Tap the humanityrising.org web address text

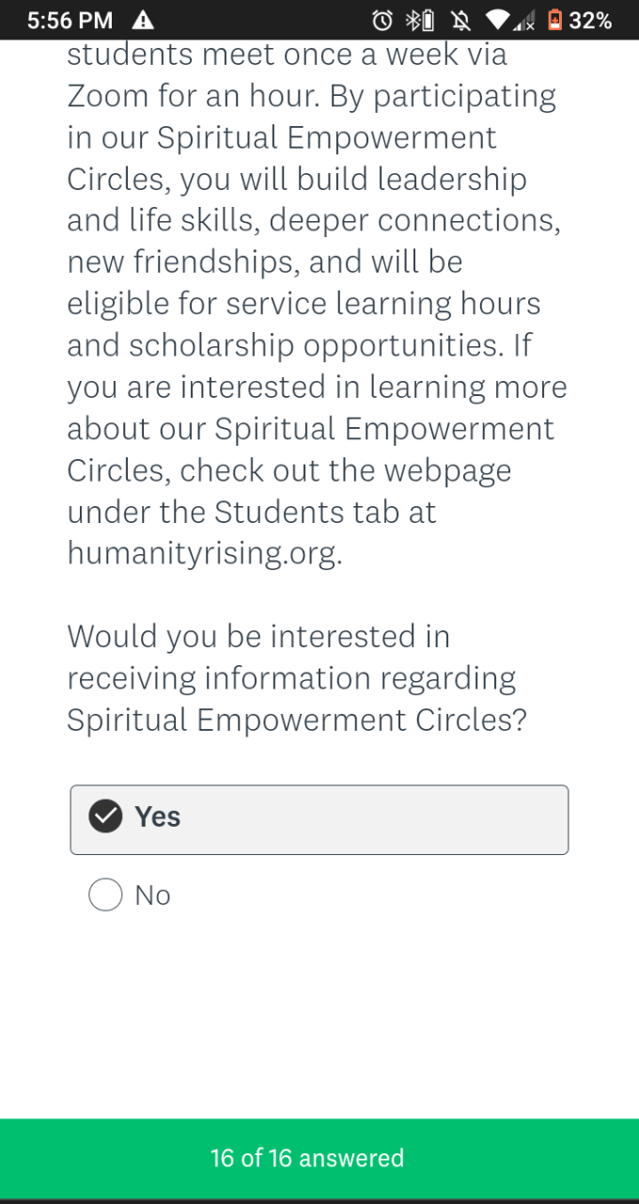(x=205, y=553)
